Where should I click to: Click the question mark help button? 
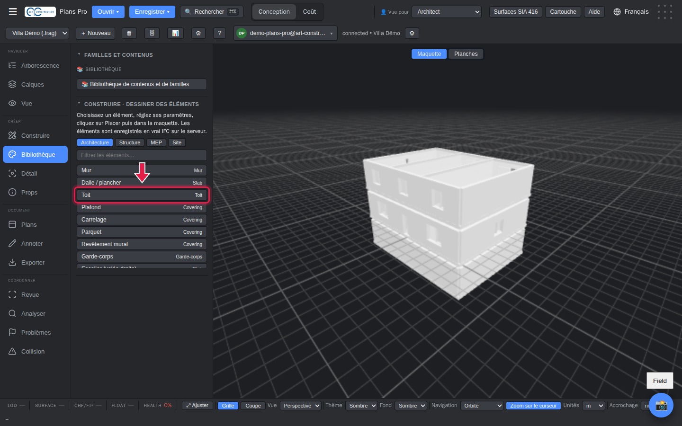(219, 33)
